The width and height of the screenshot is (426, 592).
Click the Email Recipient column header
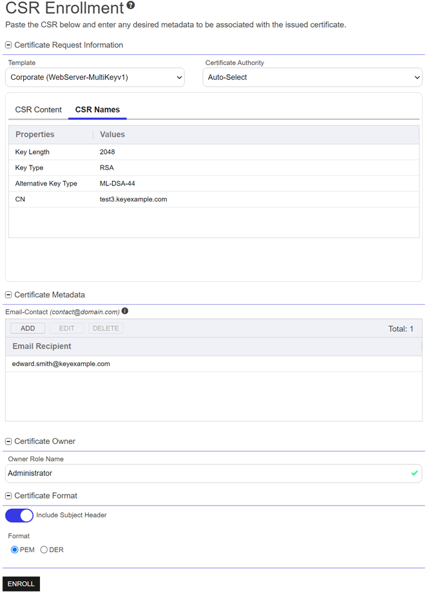point(42,347)
